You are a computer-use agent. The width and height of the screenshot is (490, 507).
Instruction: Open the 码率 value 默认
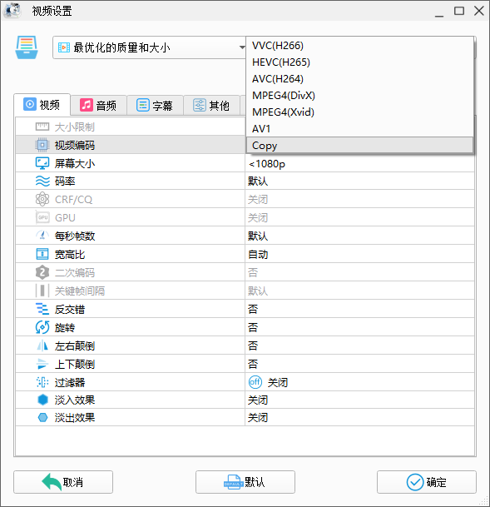(359, 181)
